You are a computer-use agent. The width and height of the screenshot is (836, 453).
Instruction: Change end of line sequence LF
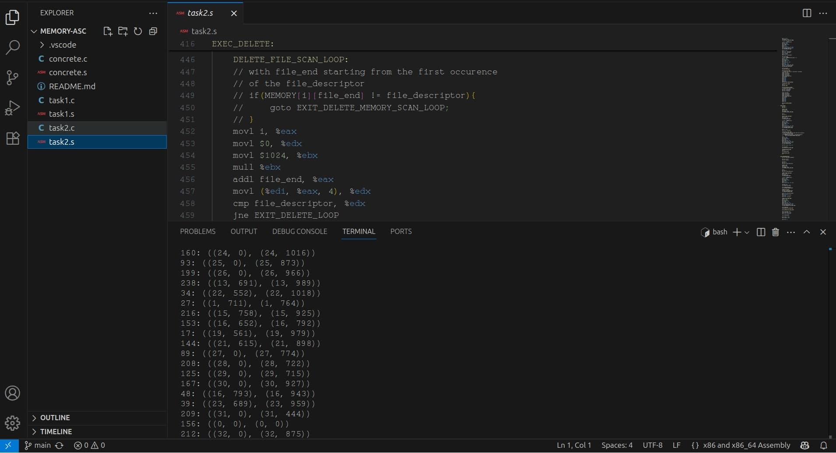coord(676,446)
